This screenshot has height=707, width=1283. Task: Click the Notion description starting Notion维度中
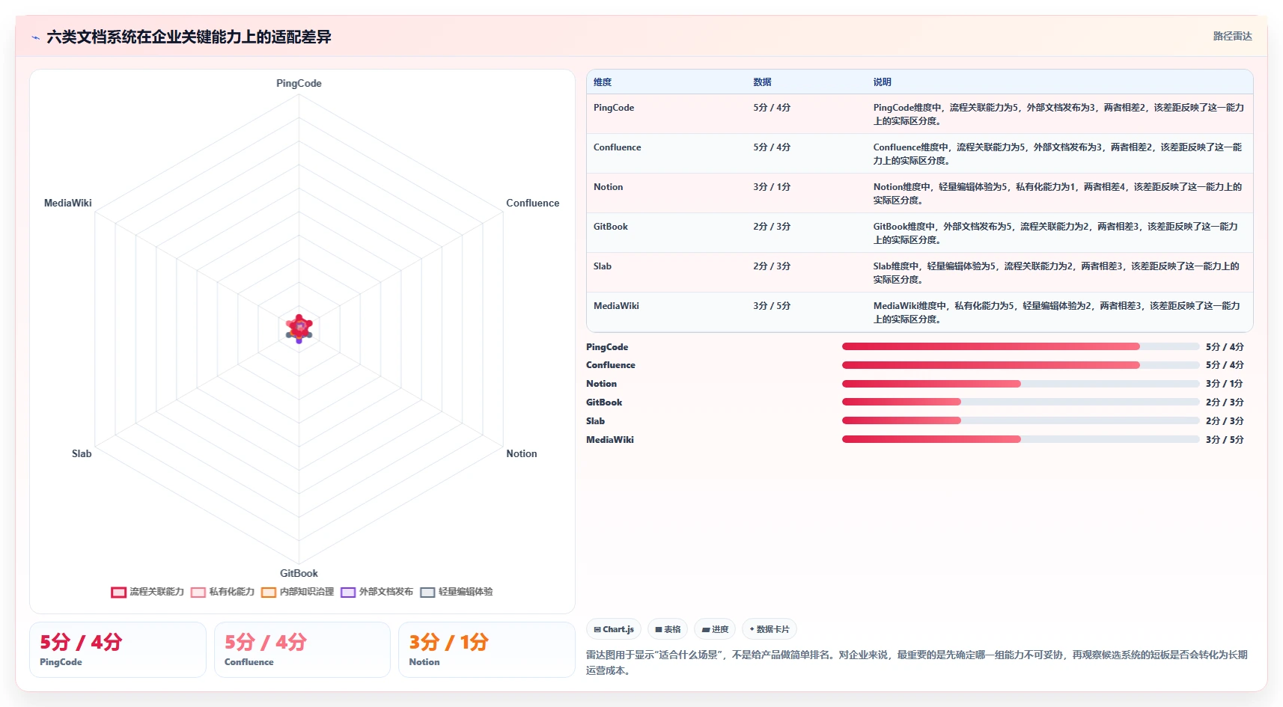pos(1057,193)
